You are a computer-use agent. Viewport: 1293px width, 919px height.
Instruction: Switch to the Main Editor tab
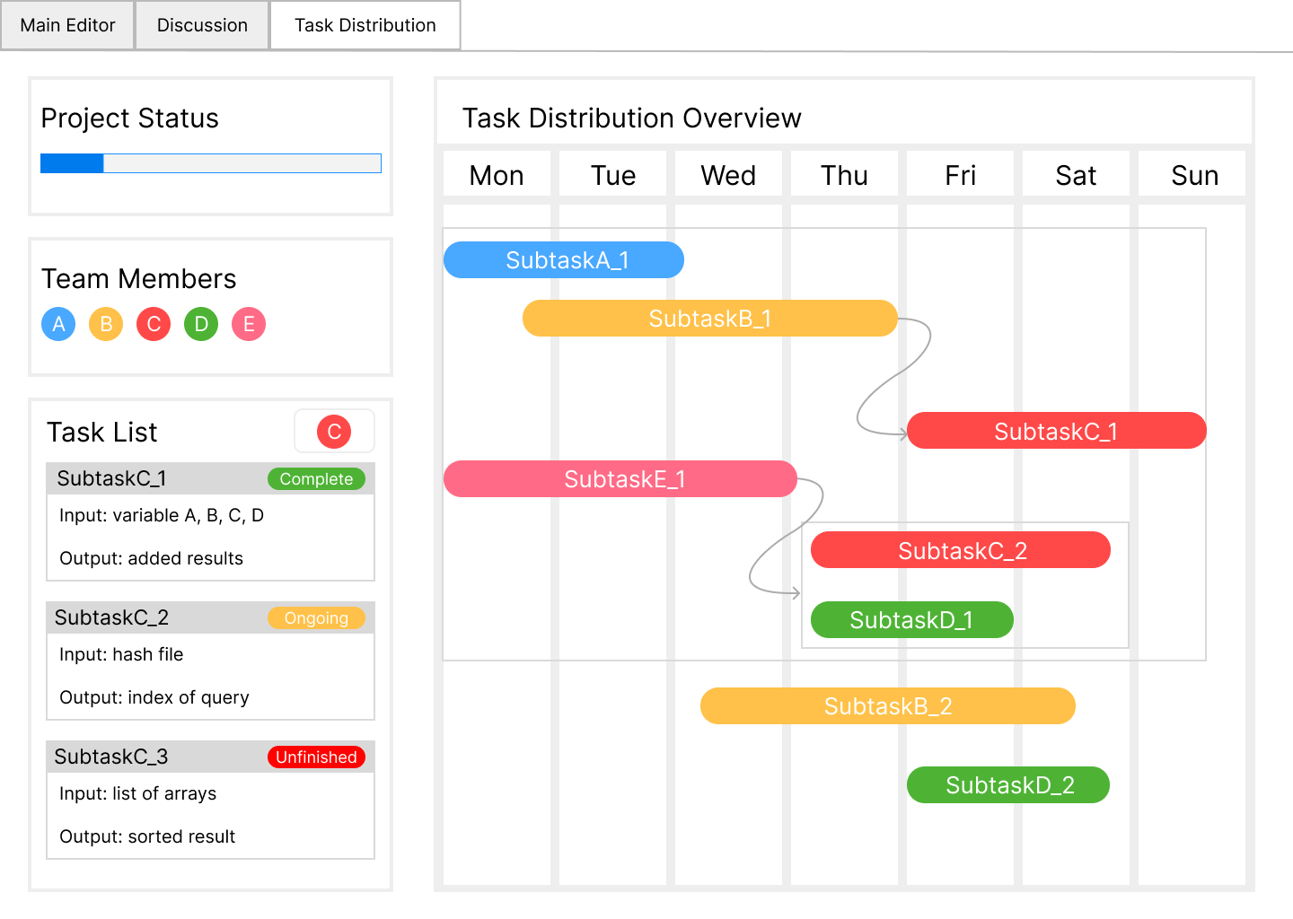(x=67, y=25)
